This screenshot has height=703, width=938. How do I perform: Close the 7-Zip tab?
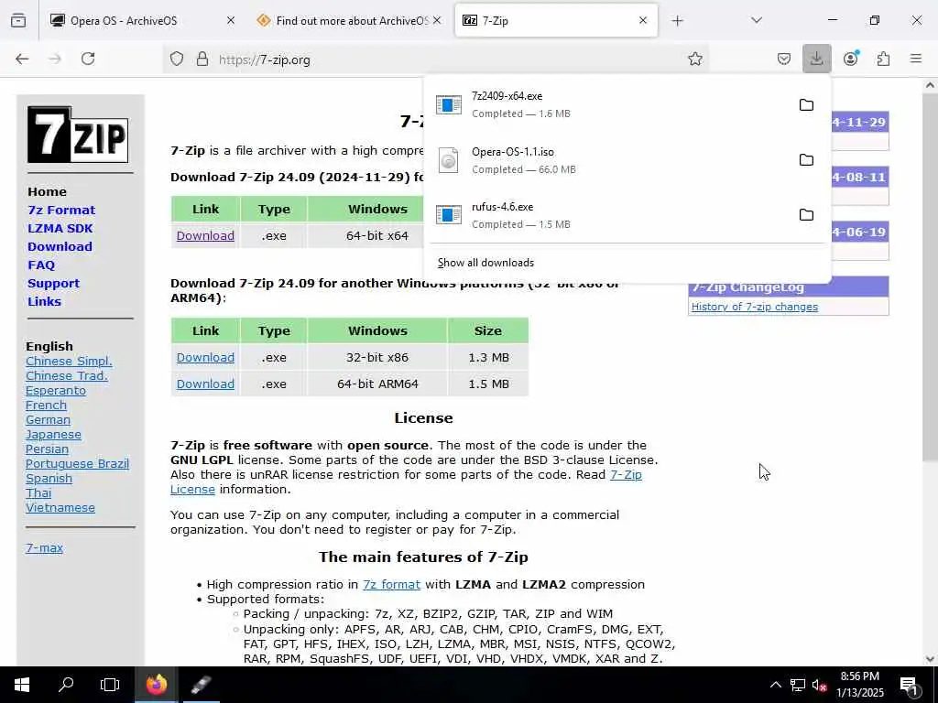pyautogui.click(x=643, y=20)
